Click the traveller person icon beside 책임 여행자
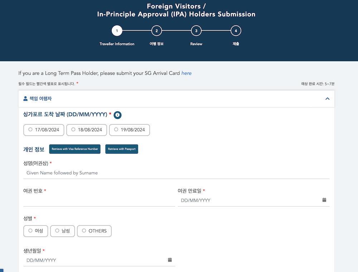Viewport: 358px width, 272px height. [x=25, y=98]
